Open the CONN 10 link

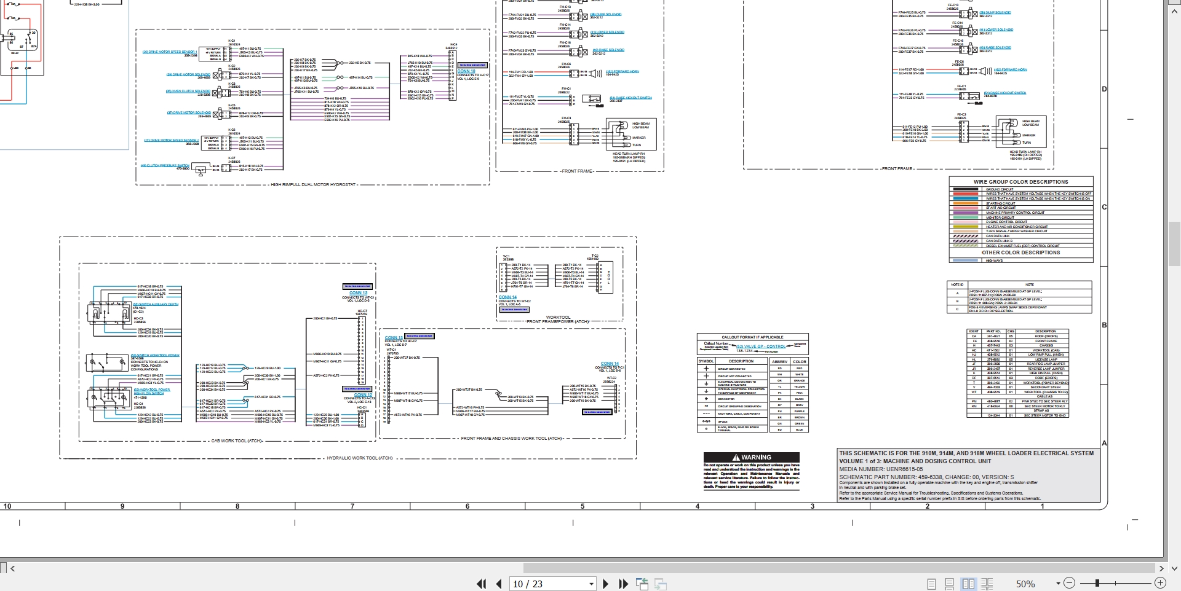(466, 71)
